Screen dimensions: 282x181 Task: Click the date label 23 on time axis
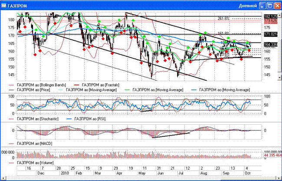click(x=218, y=168)
